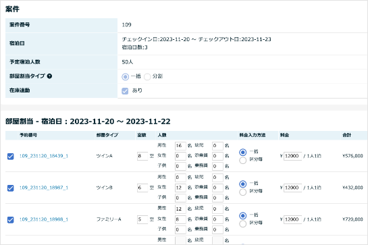This screenshot has height=245, width=368.
Task: Select 区分毎 pricing radio for ファミリーA
Action: 242,223
